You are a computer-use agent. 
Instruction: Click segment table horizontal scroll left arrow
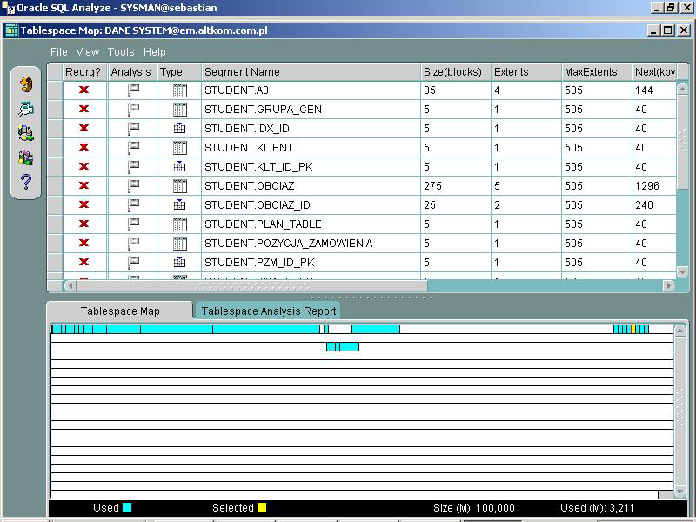click(70, 286)
